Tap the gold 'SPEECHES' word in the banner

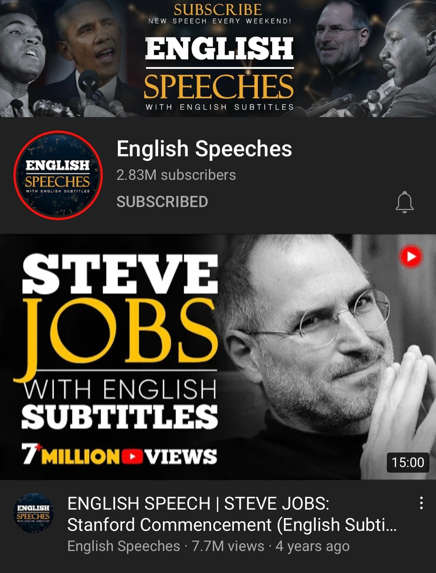[219, 86]
